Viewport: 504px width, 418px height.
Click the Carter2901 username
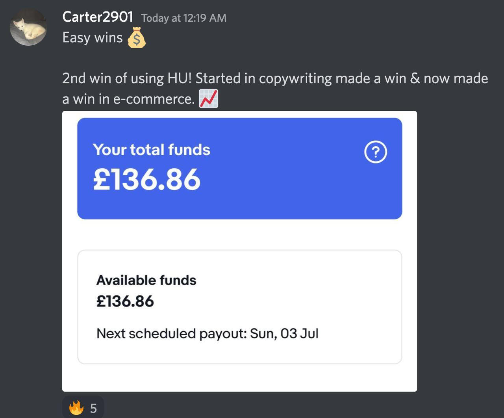[98, 17]
